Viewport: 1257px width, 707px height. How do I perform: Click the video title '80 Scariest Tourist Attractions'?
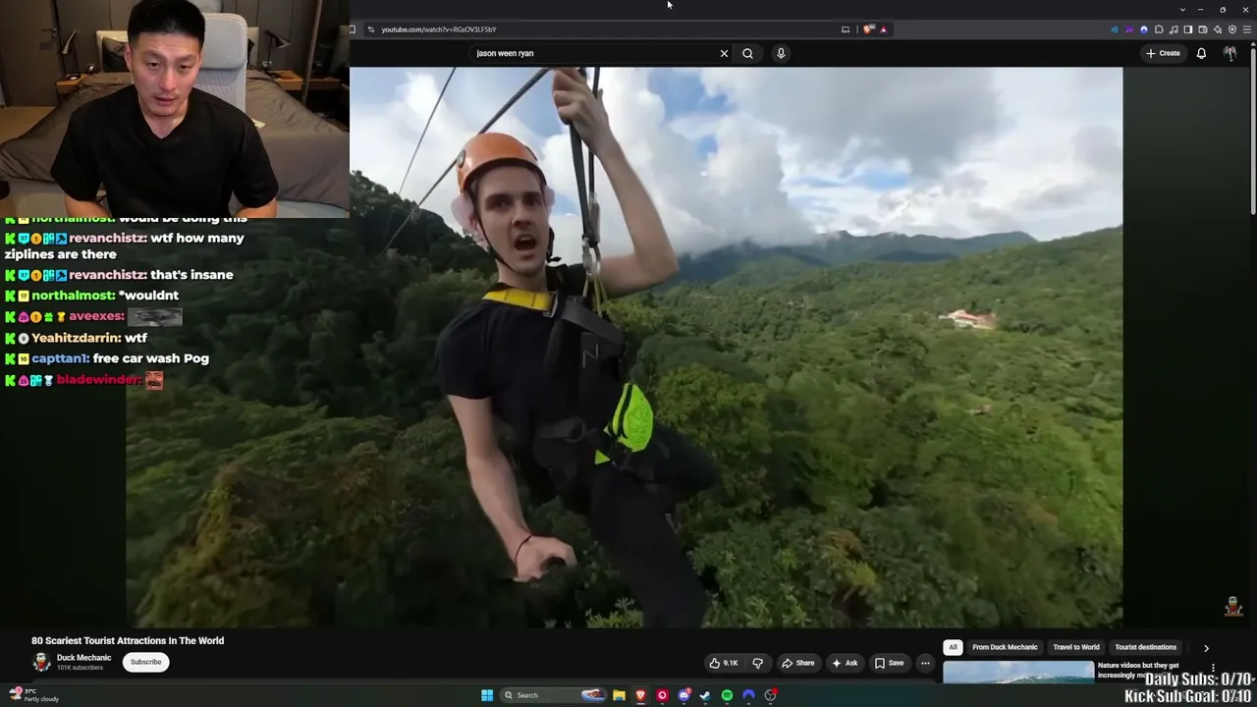(128, 640)
